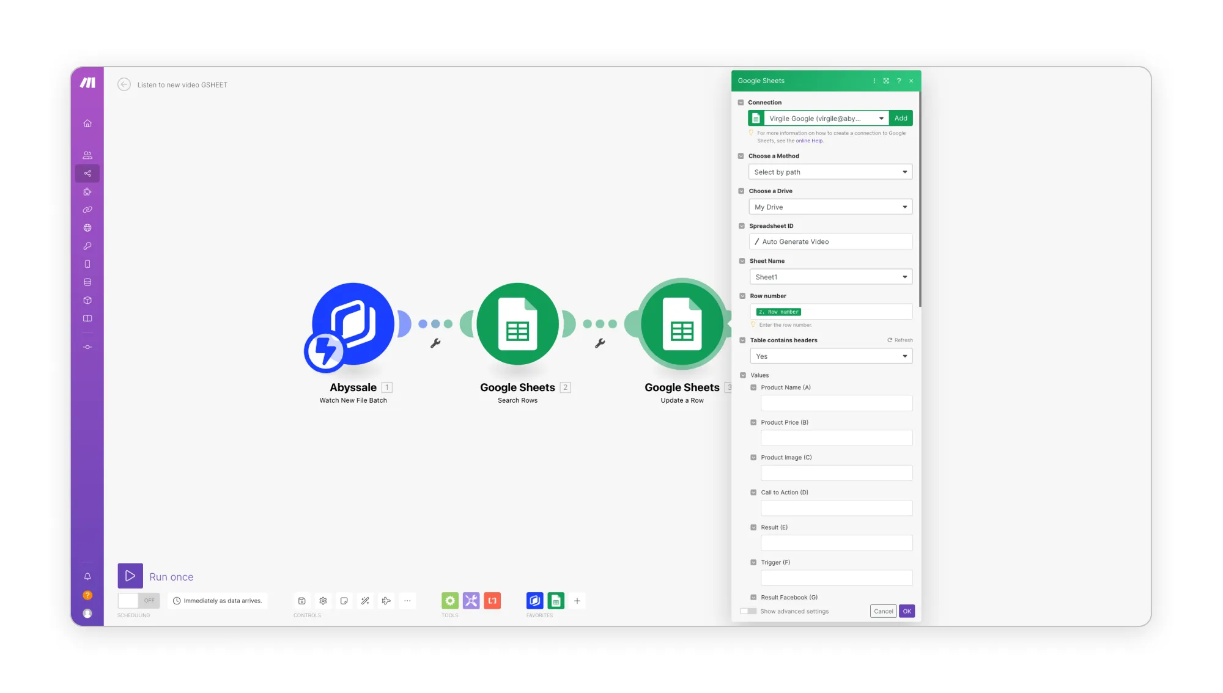
Task: Toggle Show advanced settings switch
Action: click(x=748, y=611)
